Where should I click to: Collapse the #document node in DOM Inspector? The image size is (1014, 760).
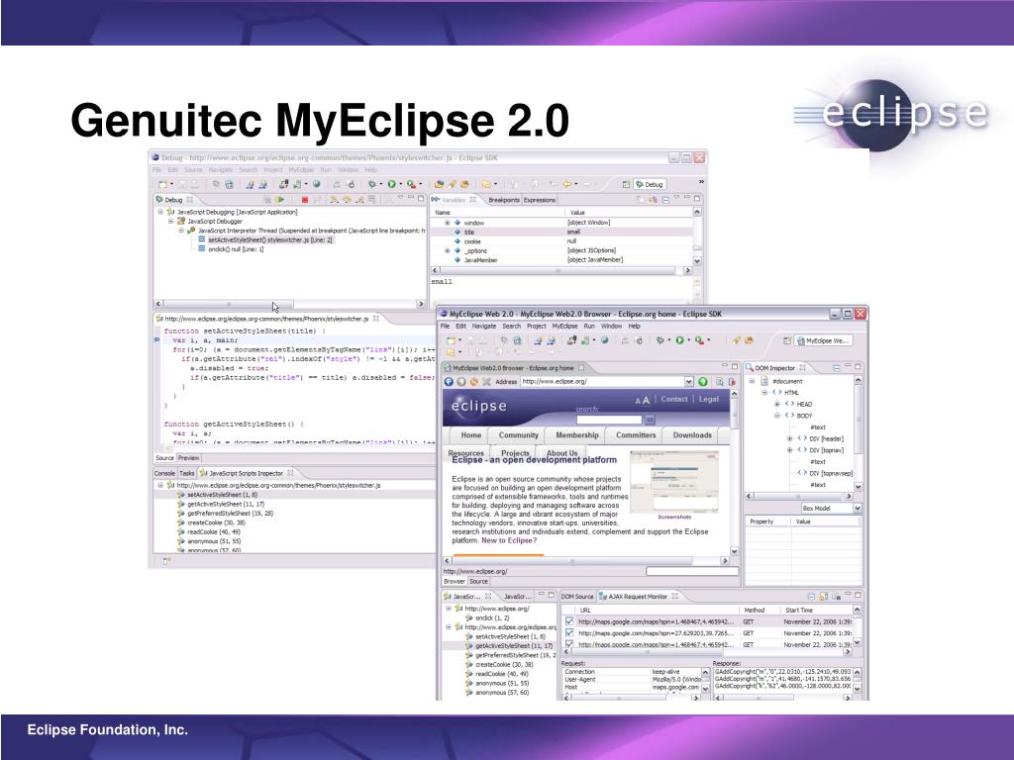[x=753, y=381]
